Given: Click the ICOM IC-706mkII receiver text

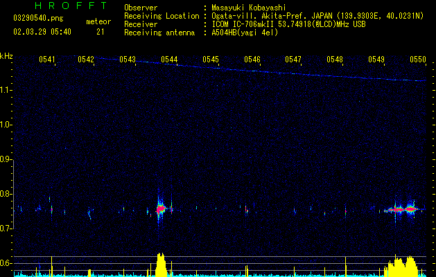Looking at the screenshot, I should coord(288,24).
